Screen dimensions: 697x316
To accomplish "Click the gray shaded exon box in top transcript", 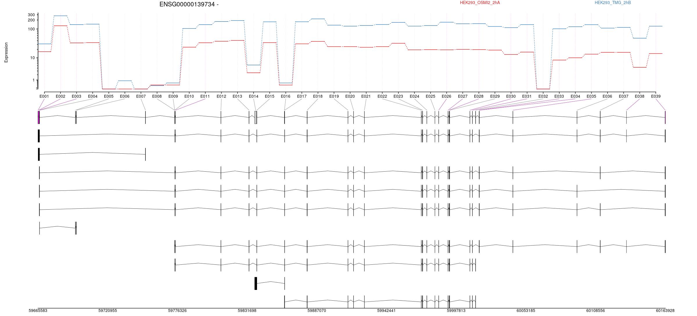I will pos(256,117).
